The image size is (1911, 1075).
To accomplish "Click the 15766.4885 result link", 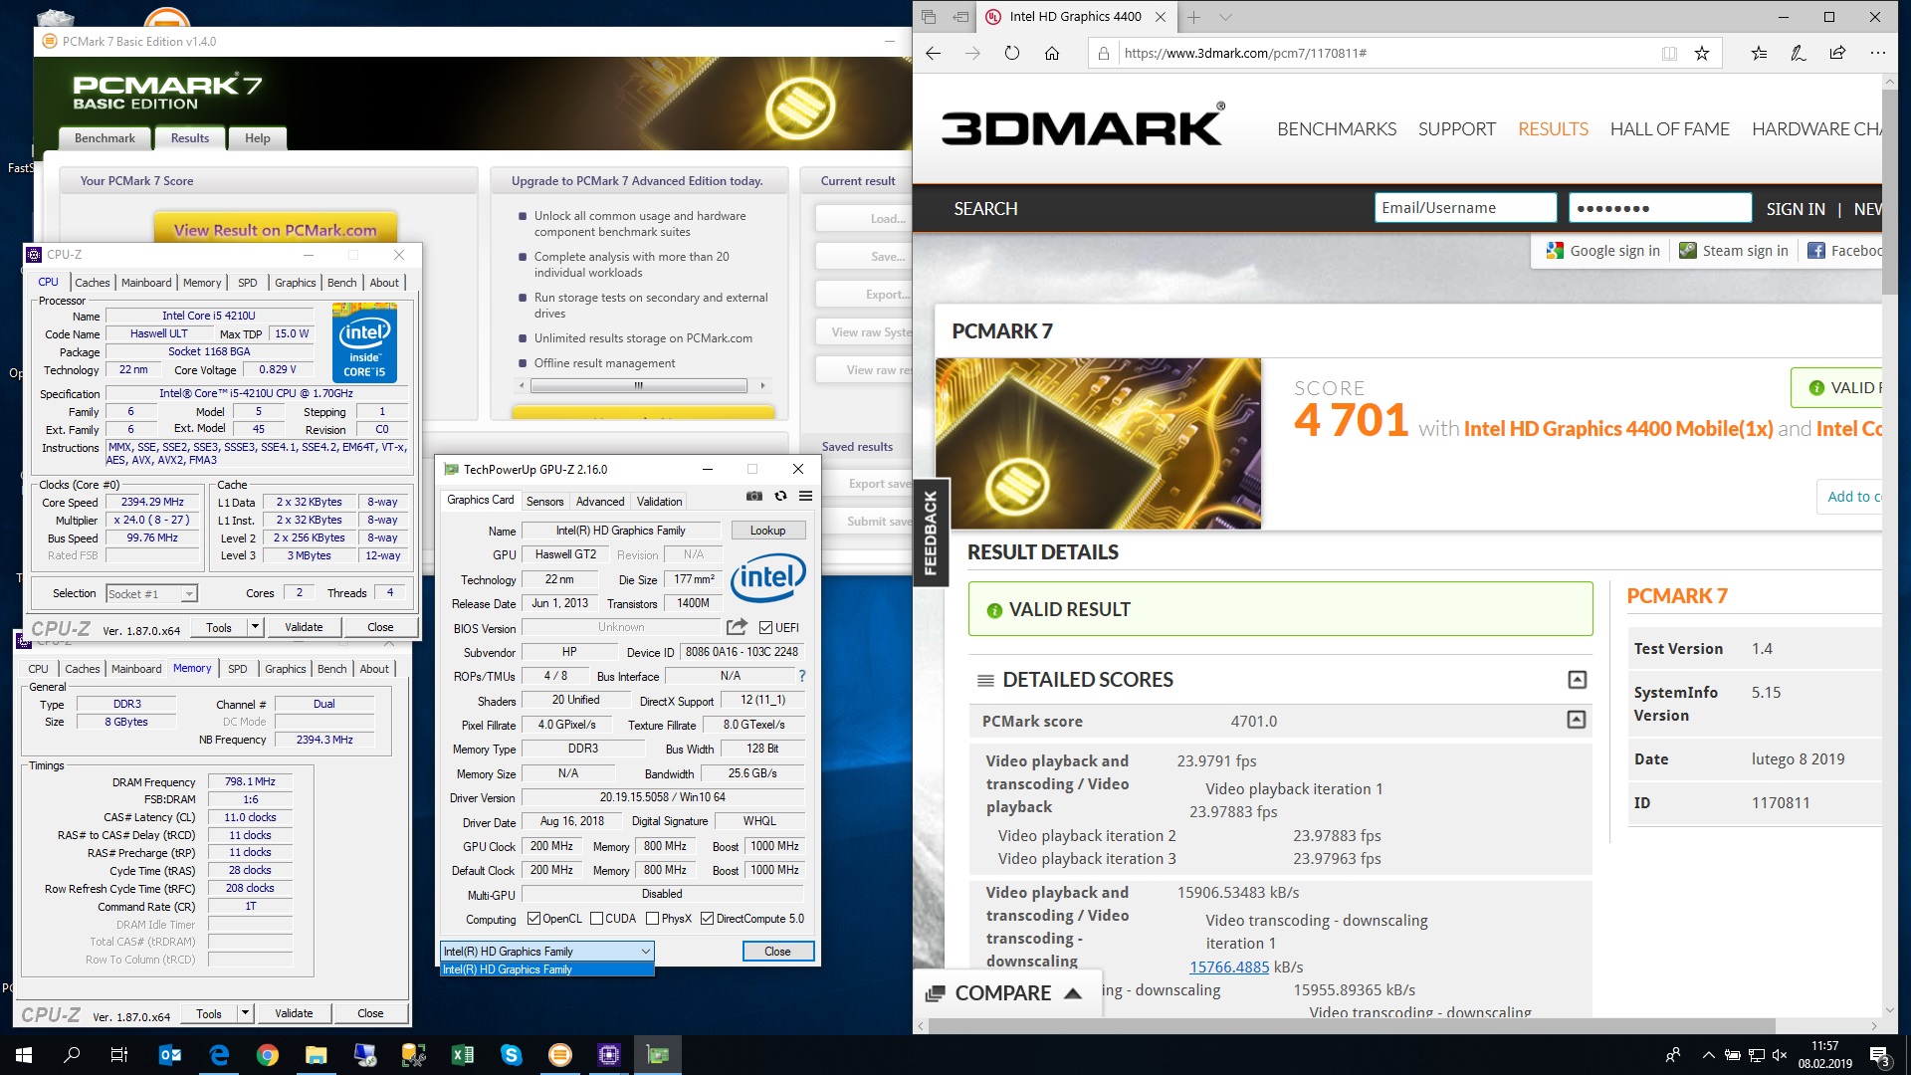I will 1229,967.
